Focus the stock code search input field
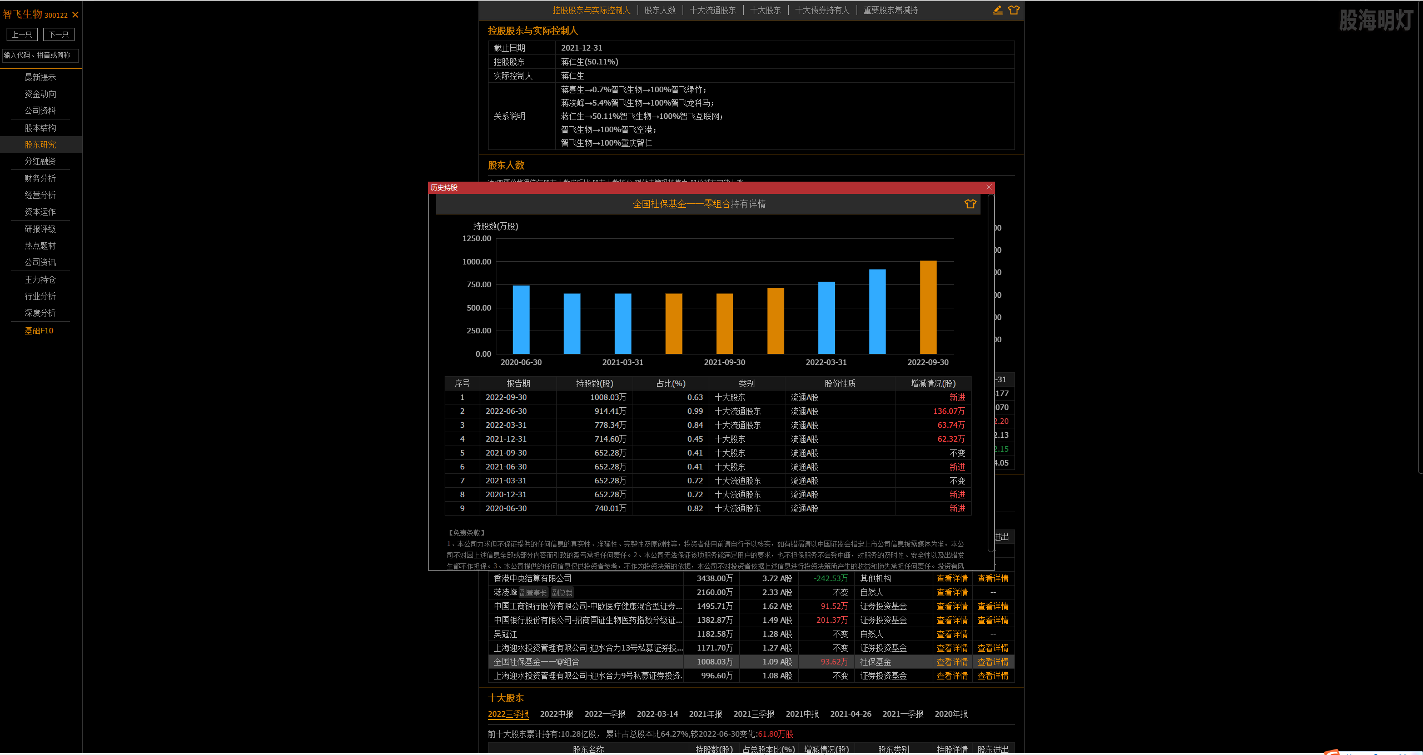 40,55
